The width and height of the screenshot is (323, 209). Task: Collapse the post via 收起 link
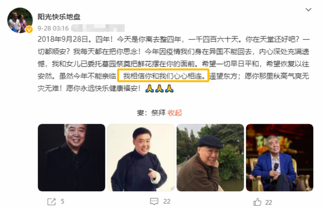175,113
